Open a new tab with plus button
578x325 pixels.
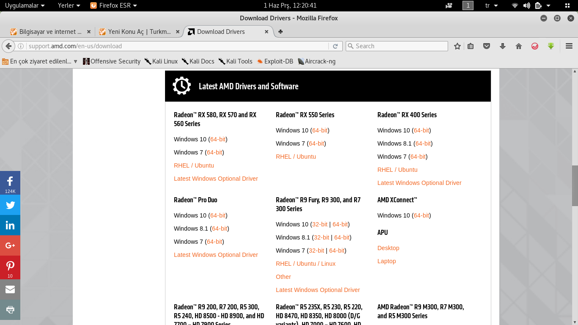pos(280,32)
